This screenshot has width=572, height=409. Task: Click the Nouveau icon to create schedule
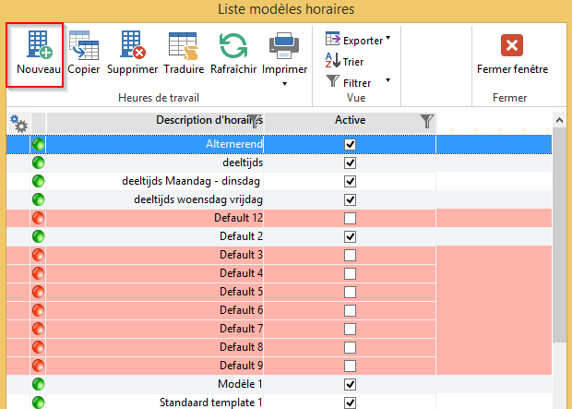38,46
